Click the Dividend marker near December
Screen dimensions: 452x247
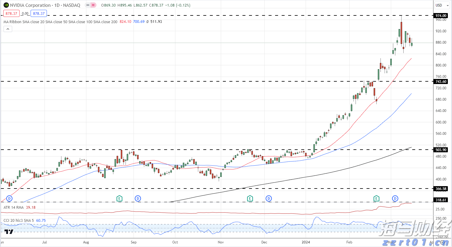[x=269, y=198]
